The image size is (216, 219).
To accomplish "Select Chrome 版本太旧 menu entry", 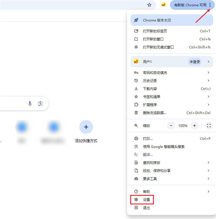I will [x=172, y=20].
